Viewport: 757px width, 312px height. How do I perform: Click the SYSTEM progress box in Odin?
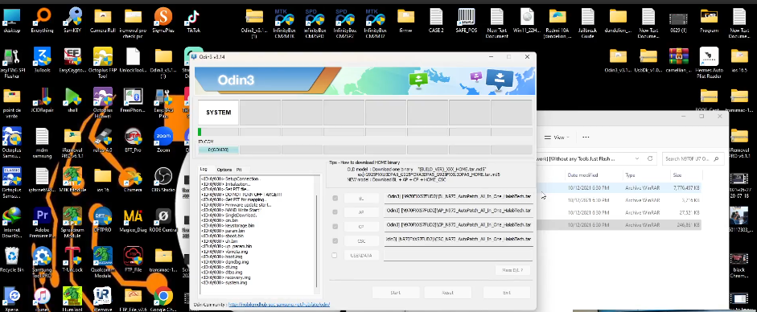click(x=218, y=113)
